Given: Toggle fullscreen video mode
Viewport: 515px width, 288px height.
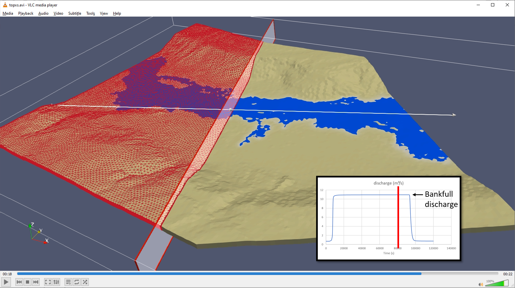Looking at the screenshot, I should point(48,282).
